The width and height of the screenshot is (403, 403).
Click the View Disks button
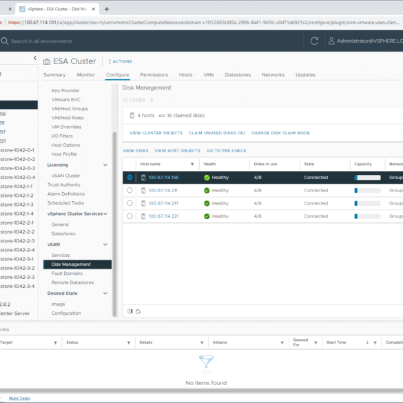point(136,151)
